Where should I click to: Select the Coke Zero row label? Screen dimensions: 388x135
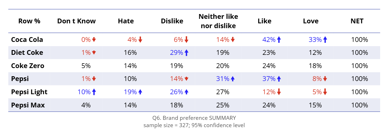[x=28, y=66]
